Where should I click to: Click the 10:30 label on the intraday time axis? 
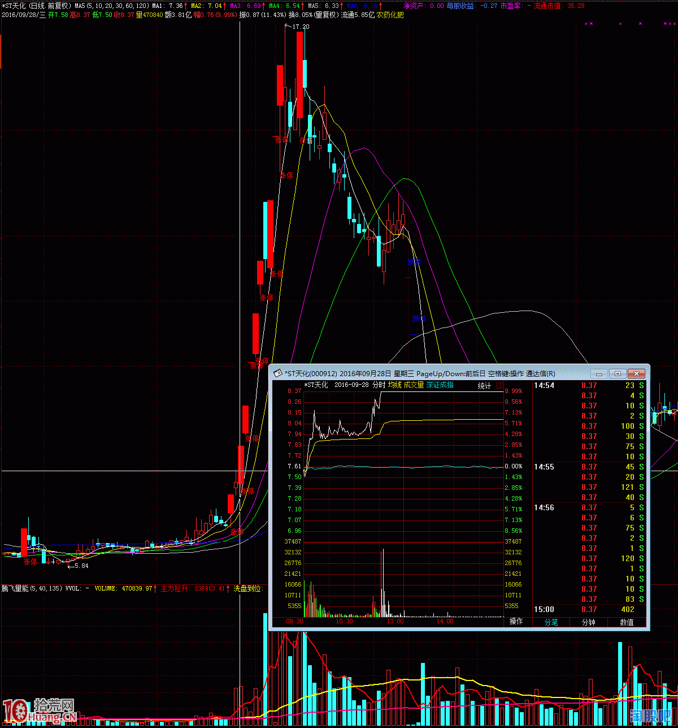[344, 621]
